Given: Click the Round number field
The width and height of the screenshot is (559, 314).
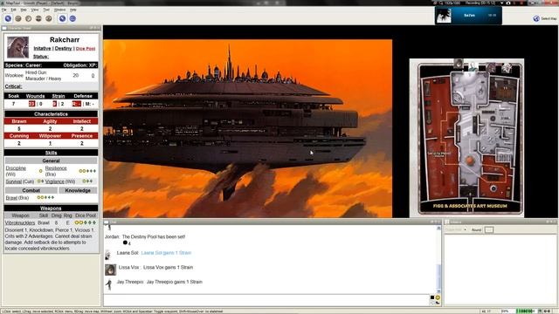Looking at the screenshot, I should click(489, 230).
